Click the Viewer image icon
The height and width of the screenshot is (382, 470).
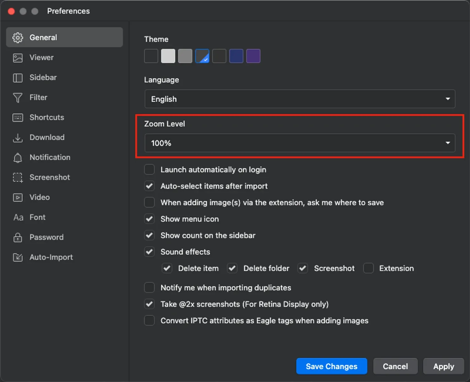click(x=18, y=58)
